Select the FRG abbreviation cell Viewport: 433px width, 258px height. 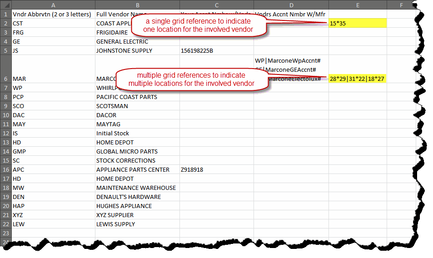[53, 32]
